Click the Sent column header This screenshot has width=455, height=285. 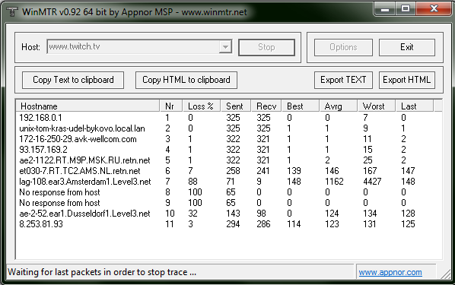235,106
